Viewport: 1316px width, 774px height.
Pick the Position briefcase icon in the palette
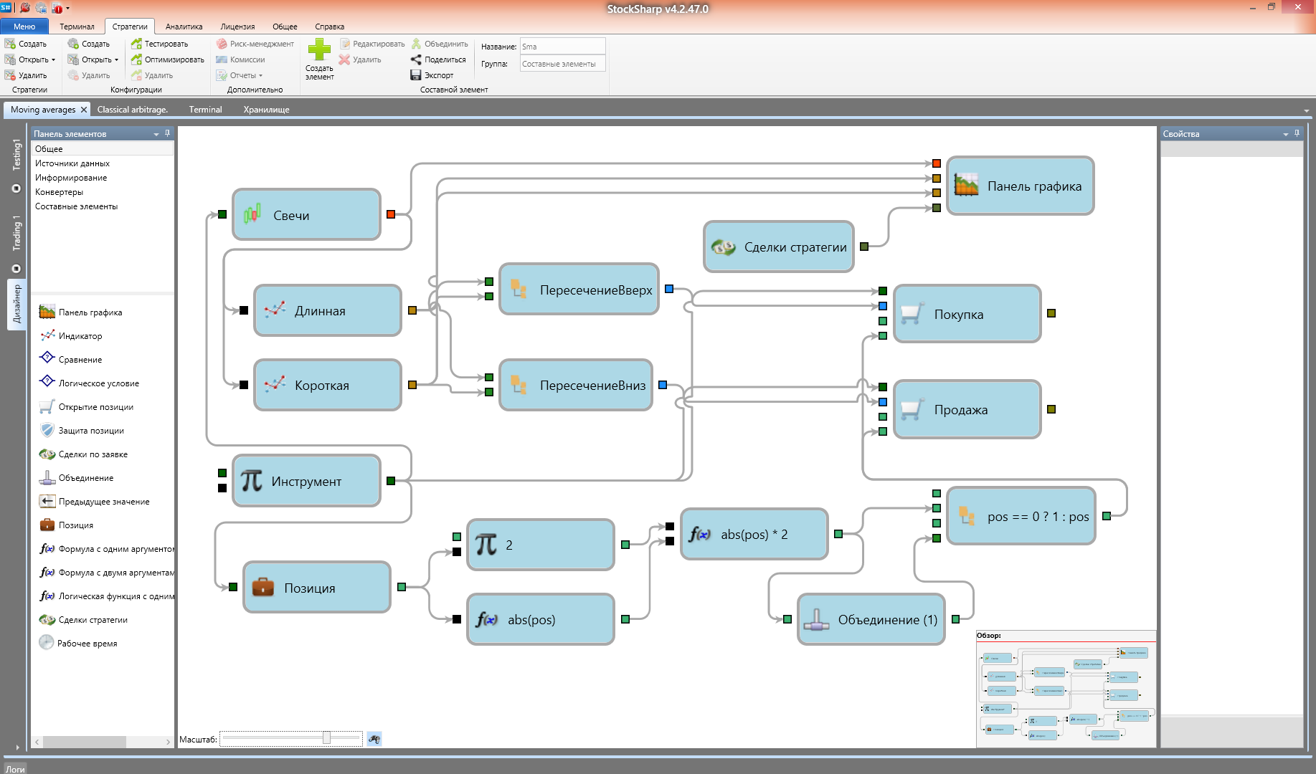click(47, 525)
